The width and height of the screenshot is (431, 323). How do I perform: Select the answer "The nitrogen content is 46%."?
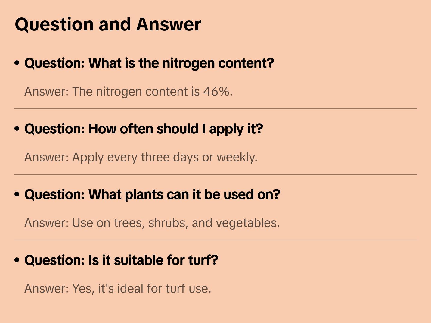pos(128,92)
